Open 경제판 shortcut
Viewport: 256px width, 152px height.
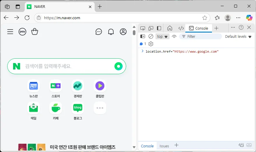click(x=78, y=89)
